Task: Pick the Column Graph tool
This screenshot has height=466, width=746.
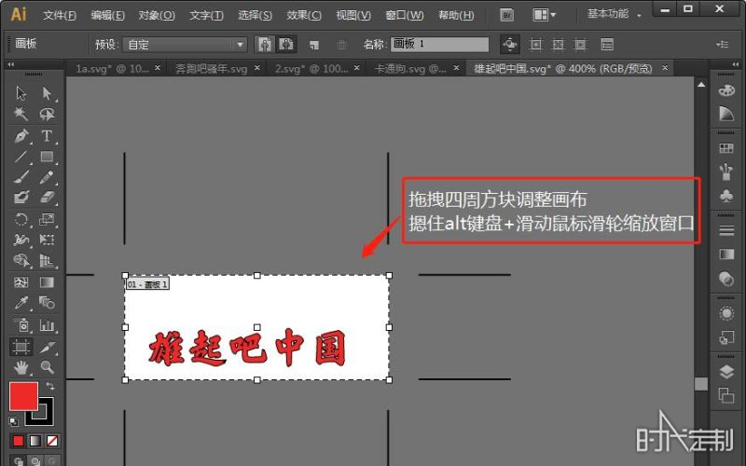Action: [x=47, y=324]
